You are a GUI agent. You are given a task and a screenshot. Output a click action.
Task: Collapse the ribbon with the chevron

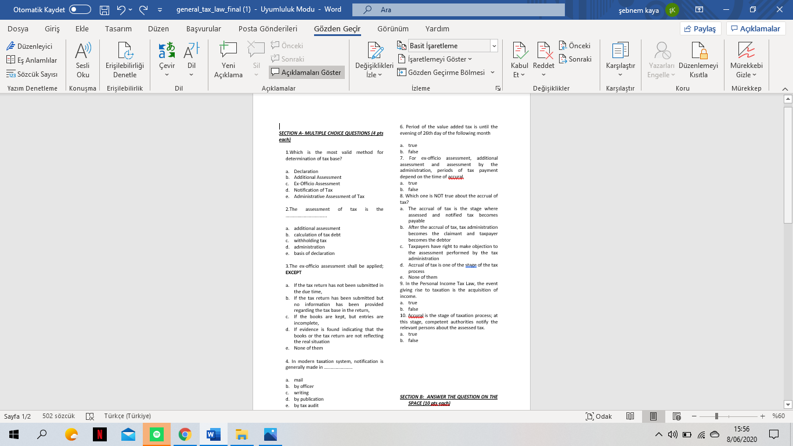(785, 88)
